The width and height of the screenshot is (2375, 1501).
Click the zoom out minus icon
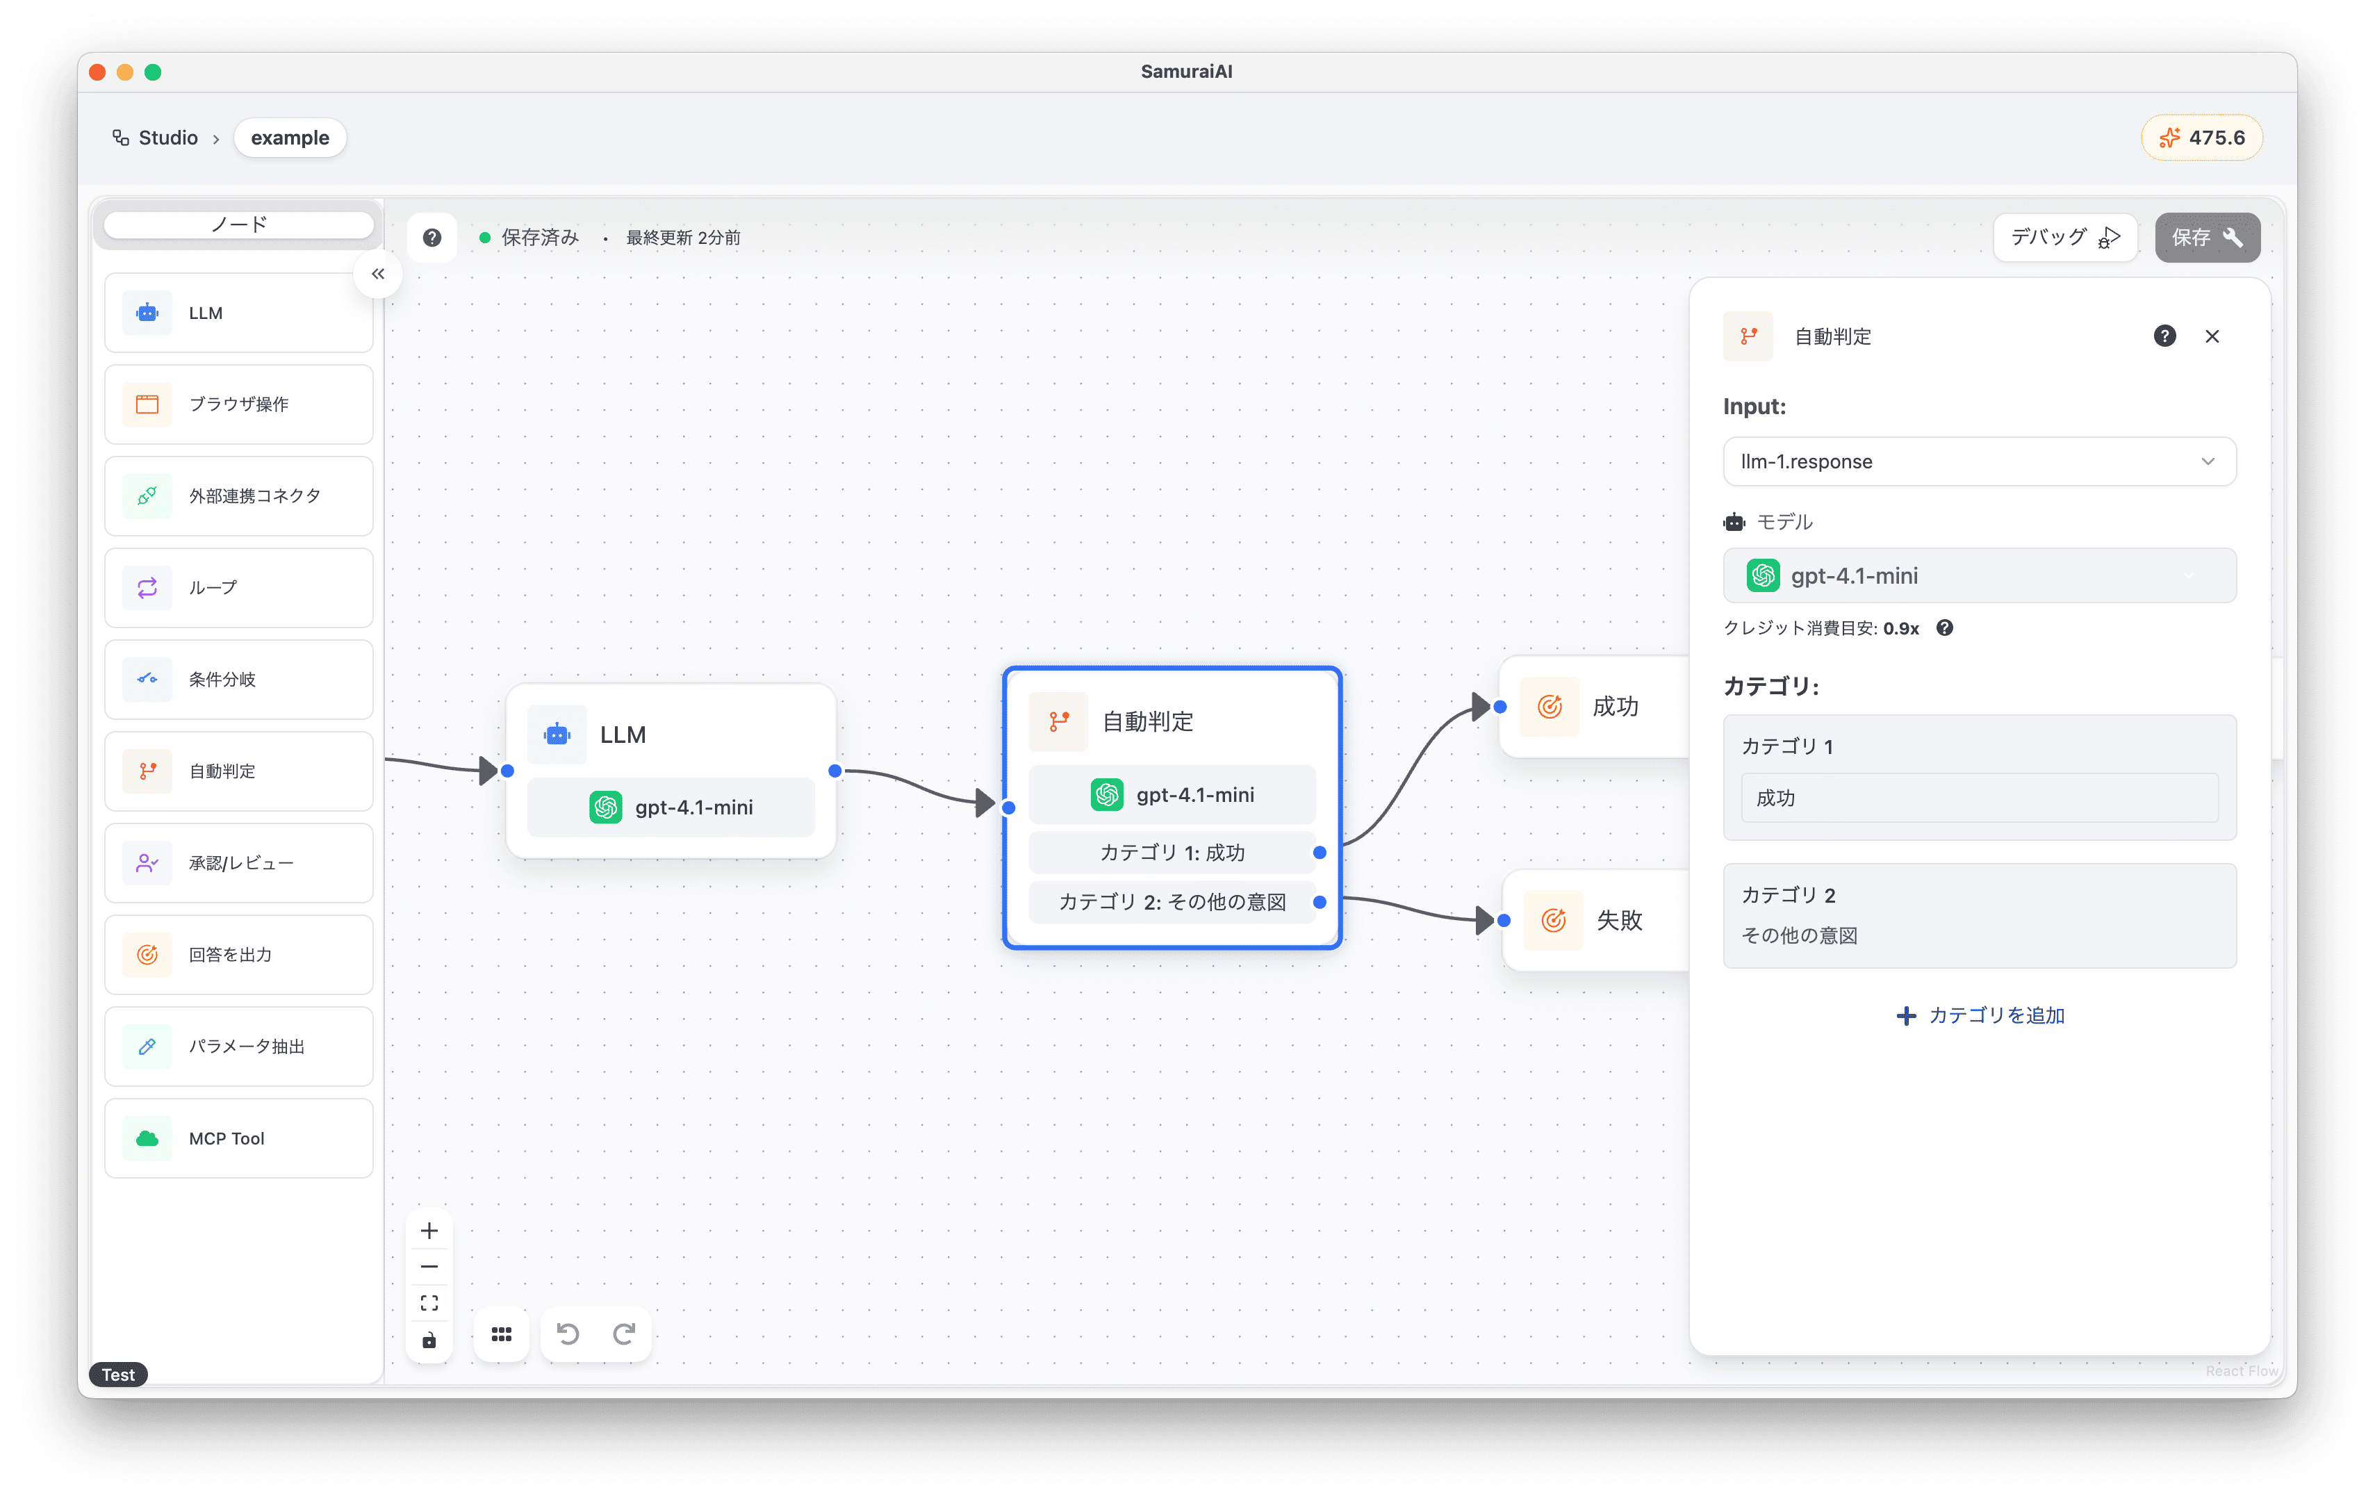pos(429,1266)
